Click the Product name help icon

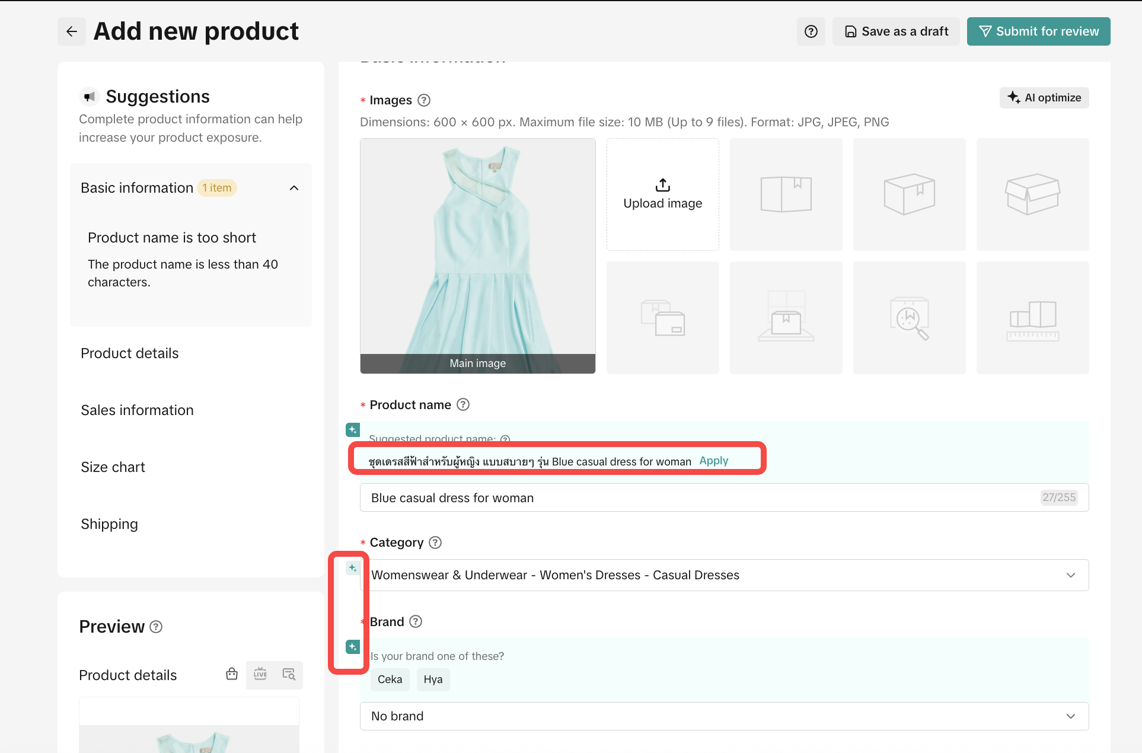click(463, 404)
